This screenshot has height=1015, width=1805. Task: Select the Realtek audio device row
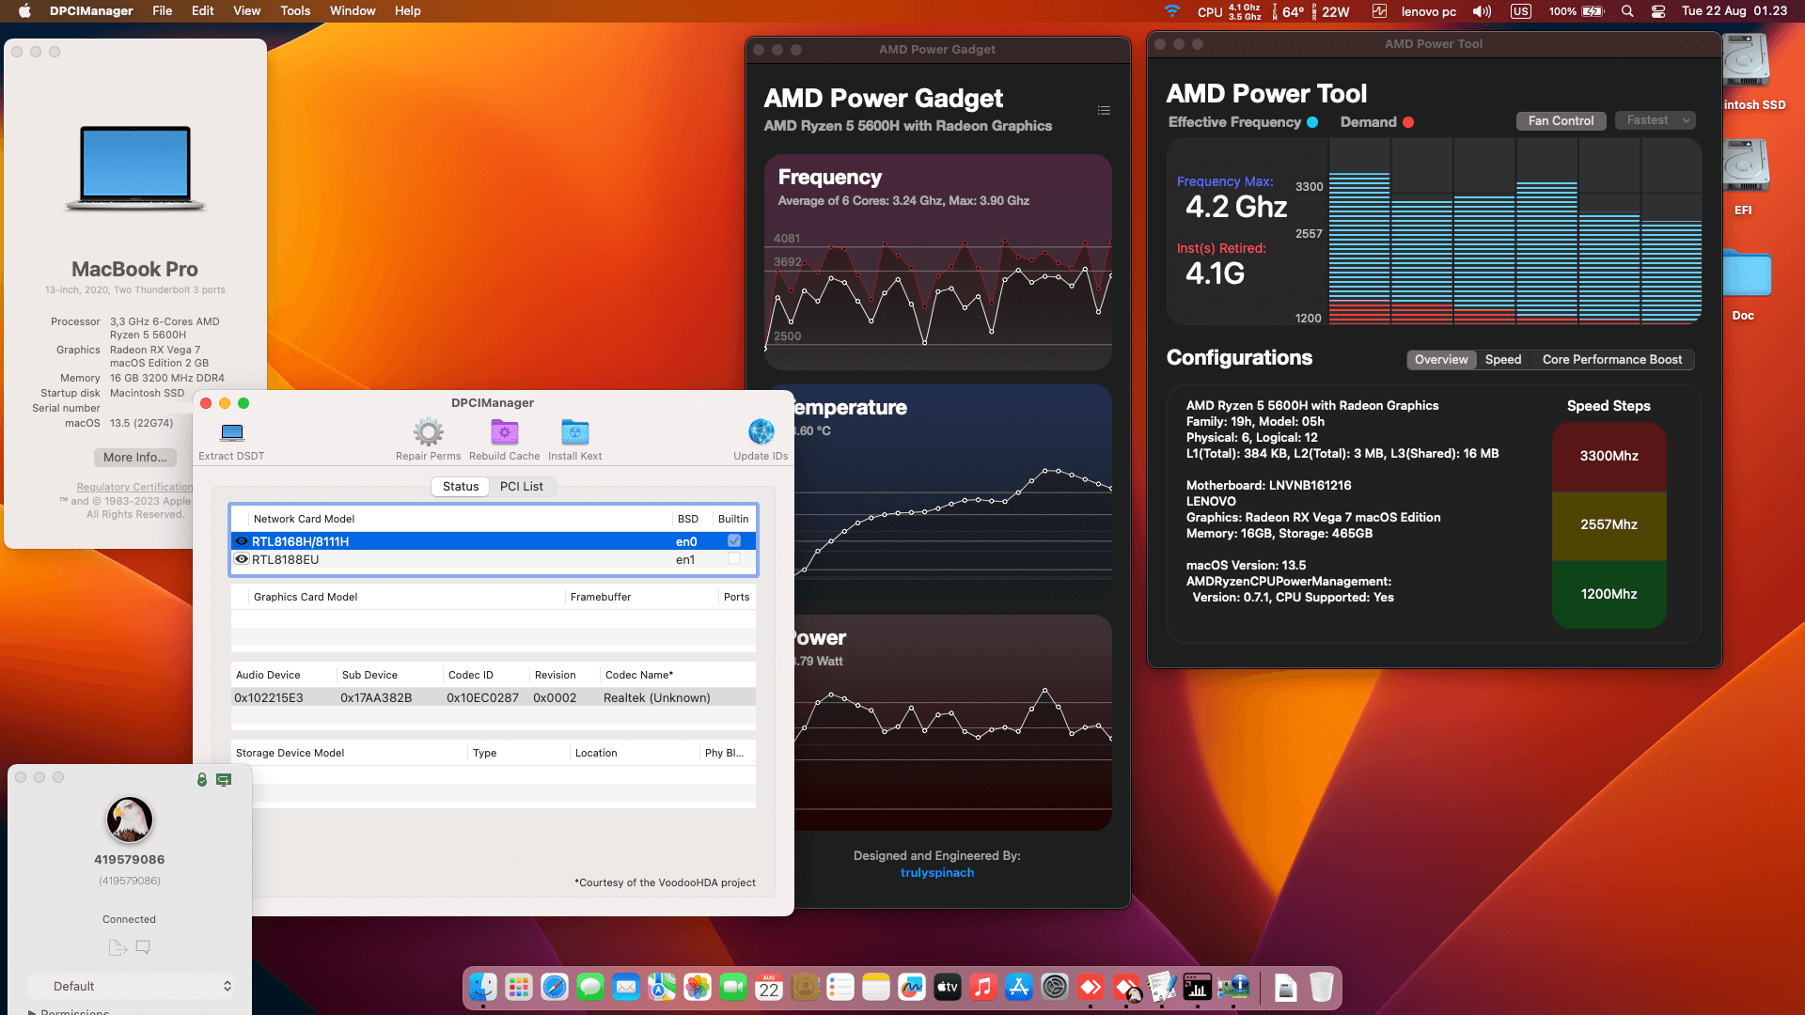(493, 697)
